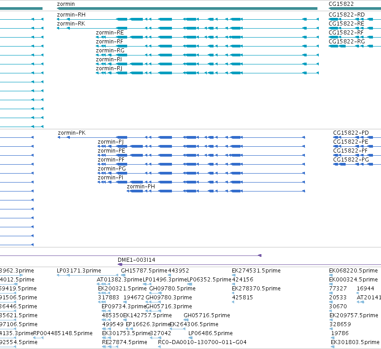
Task: Select the CG15822-RF transcript label
Action: point(346,33)
